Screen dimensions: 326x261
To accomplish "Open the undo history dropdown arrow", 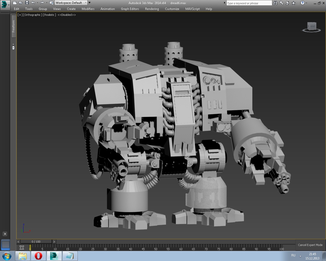I will click(x=37, y=3).
